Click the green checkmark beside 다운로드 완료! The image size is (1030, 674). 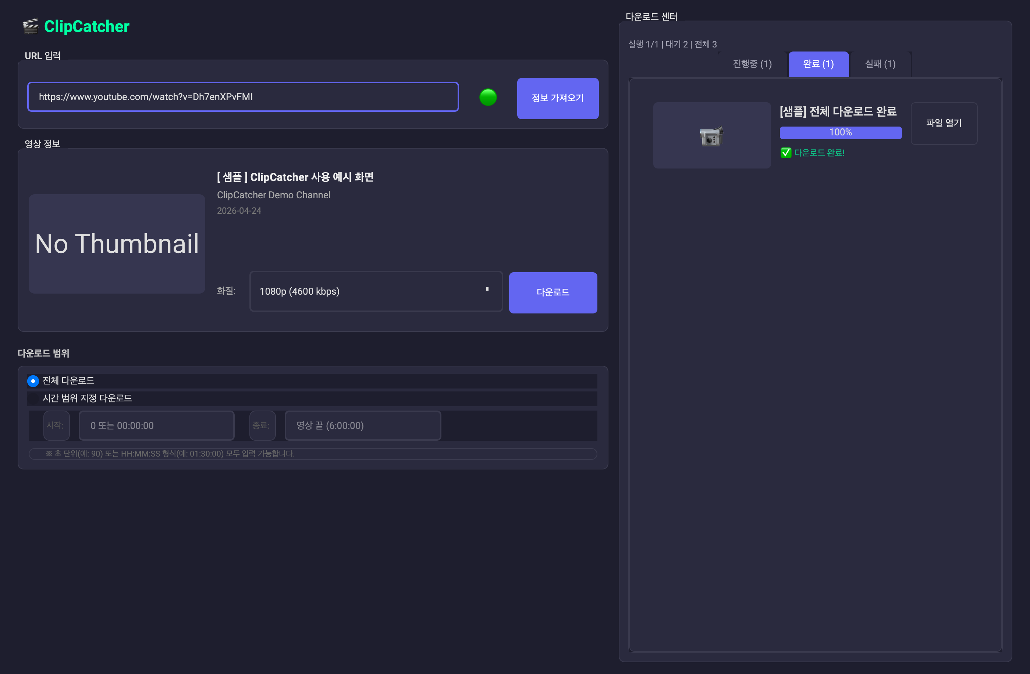(785, 152)
